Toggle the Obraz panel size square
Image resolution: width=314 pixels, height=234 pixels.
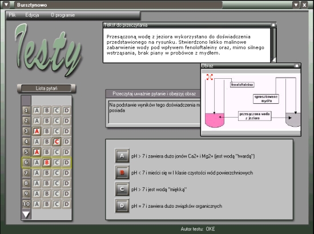click(x=297, y=66)
